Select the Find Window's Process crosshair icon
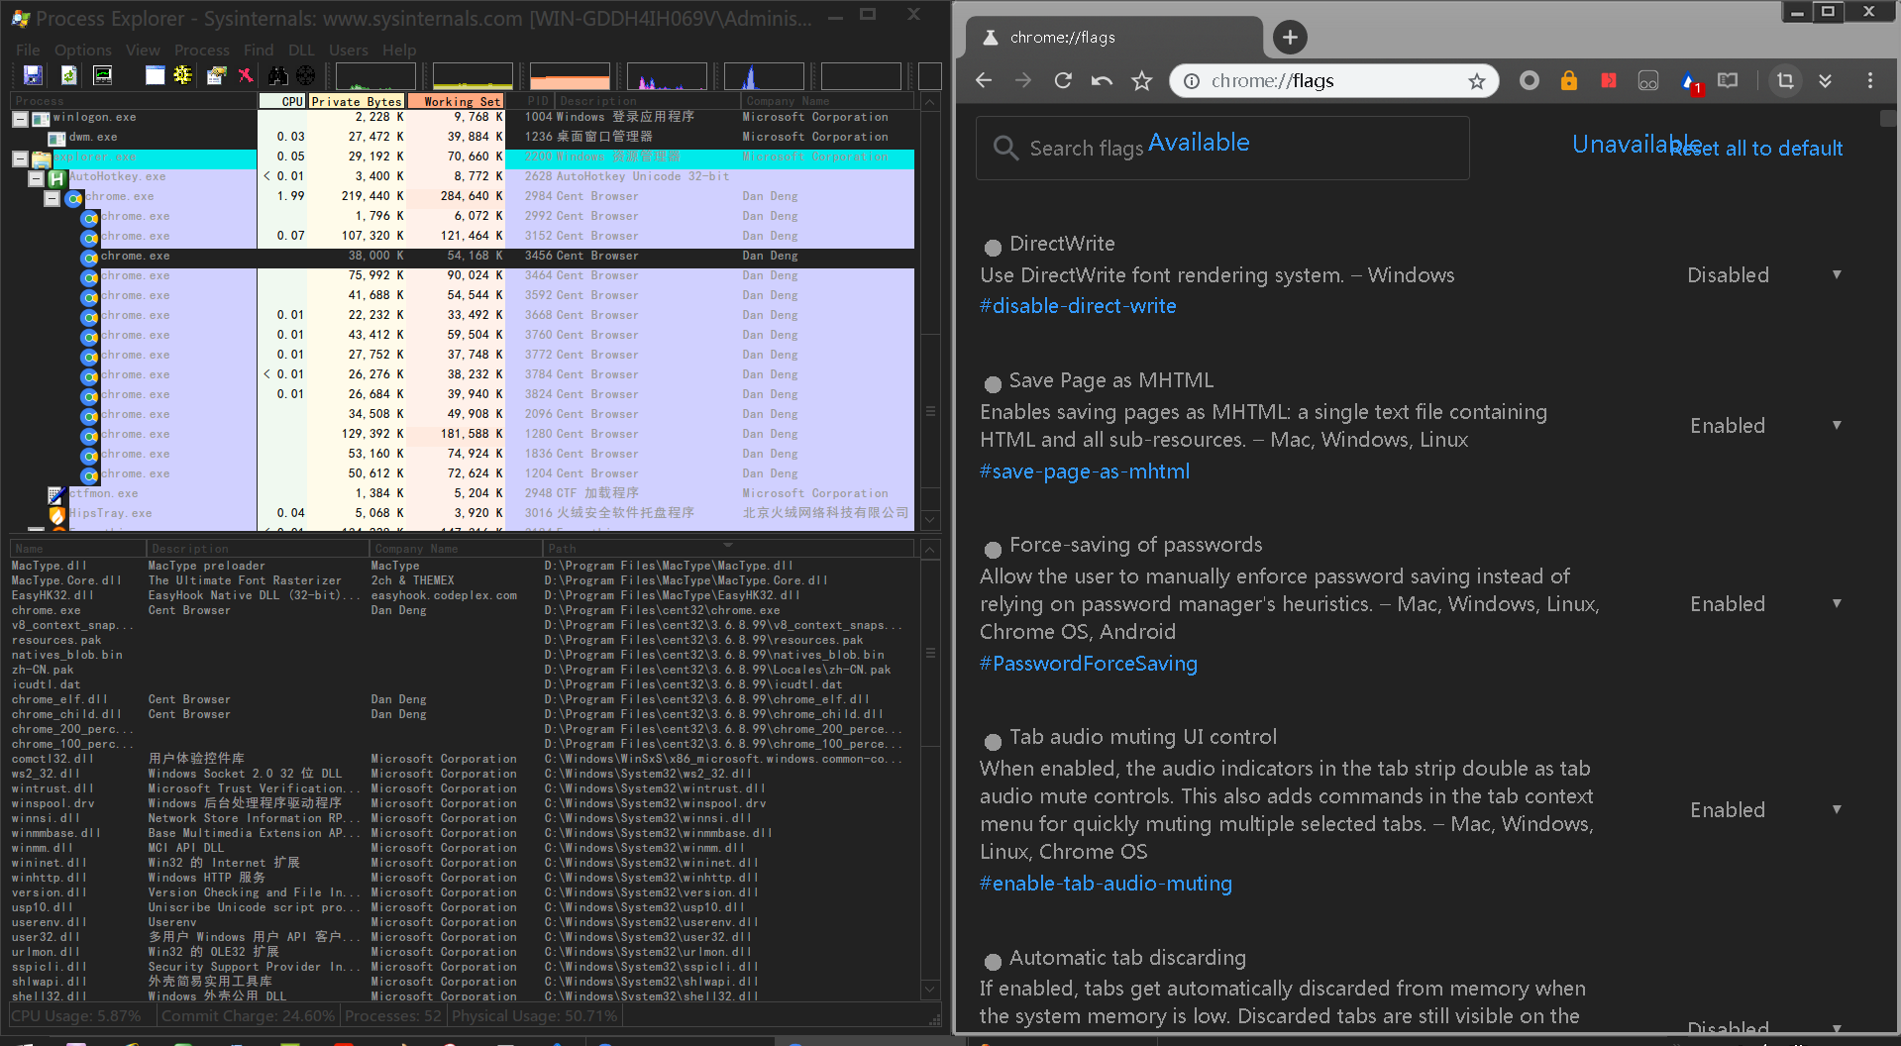The height and width of the screenshot is (1046, 1901). click(x=306, y=75)
